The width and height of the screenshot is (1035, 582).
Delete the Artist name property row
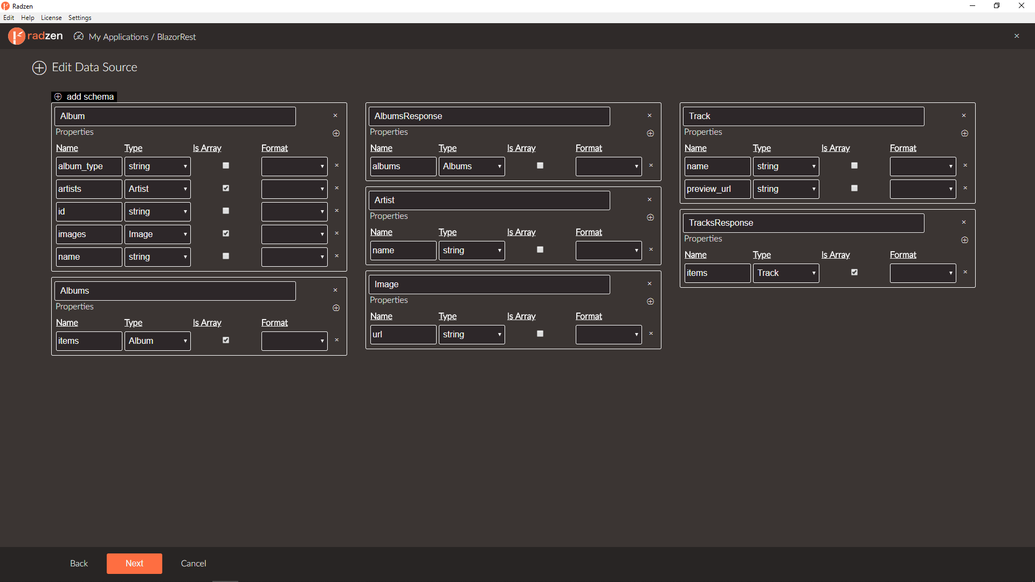651,250
